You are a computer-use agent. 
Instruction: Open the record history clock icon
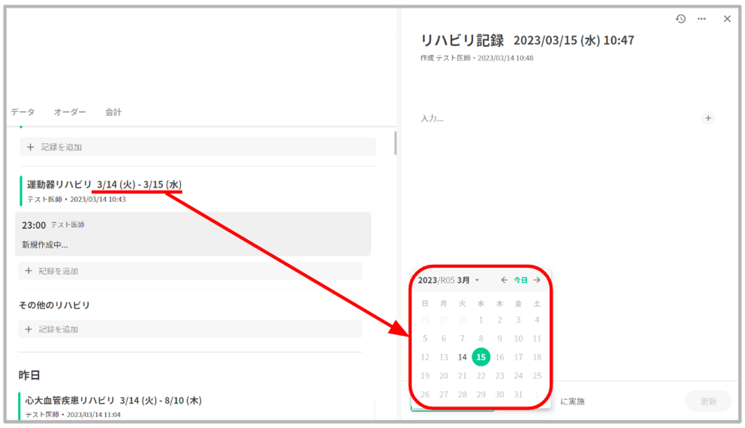(681, 19)
